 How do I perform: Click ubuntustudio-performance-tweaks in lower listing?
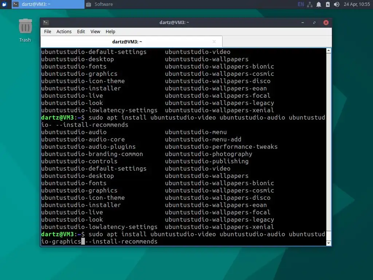click(x=221, y=147)
